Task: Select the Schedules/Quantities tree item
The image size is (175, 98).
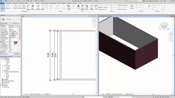Action: (9, 81)
